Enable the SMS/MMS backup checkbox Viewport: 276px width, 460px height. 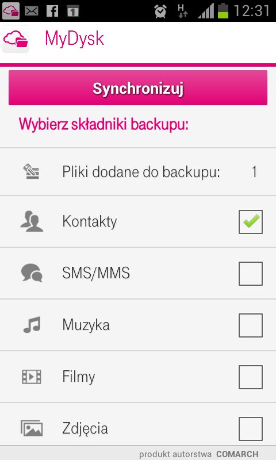click(x=251, y=274)
